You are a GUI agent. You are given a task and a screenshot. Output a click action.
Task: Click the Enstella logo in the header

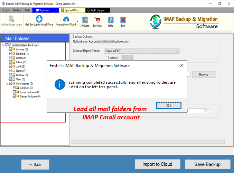[x=156, y=22]
